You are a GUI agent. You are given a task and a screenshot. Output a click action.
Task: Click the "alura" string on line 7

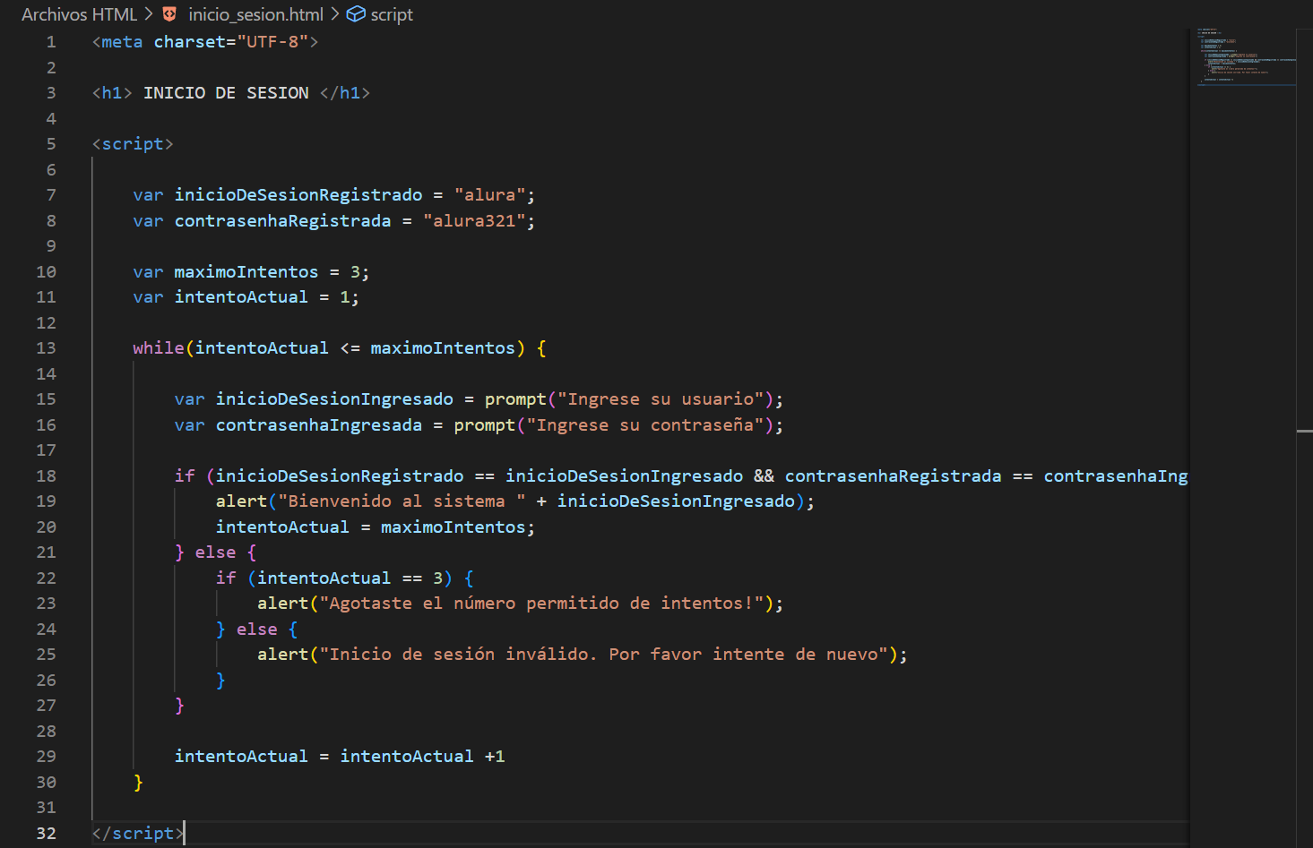489,195
